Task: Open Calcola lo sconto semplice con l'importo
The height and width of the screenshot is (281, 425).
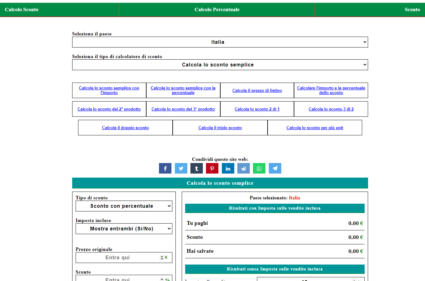Action: [109, 90]
